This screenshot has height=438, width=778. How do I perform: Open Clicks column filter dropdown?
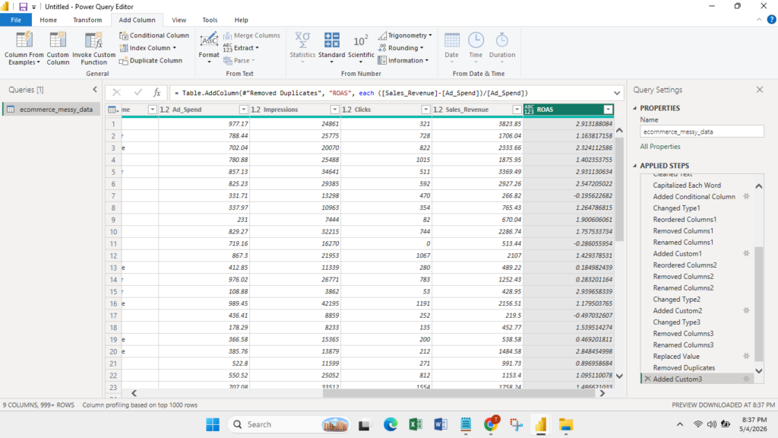click(425, 109)
